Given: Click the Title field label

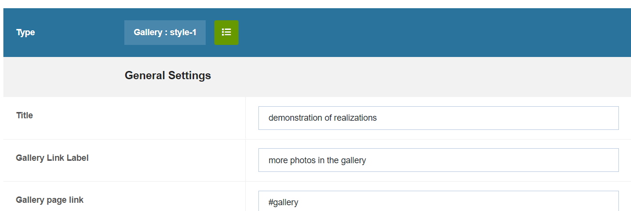Looking at the screenshot, I should click(25, 115).
